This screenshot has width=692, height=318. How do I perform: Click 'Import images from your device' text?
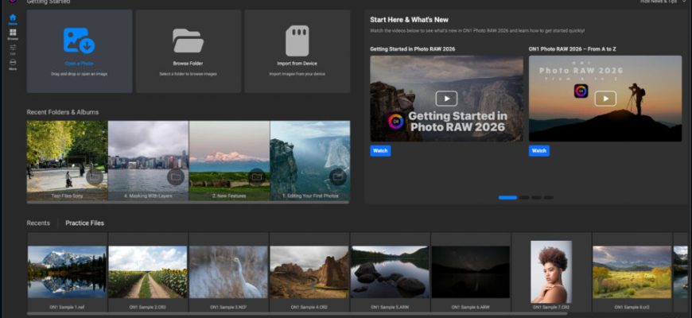pos(297,74)
